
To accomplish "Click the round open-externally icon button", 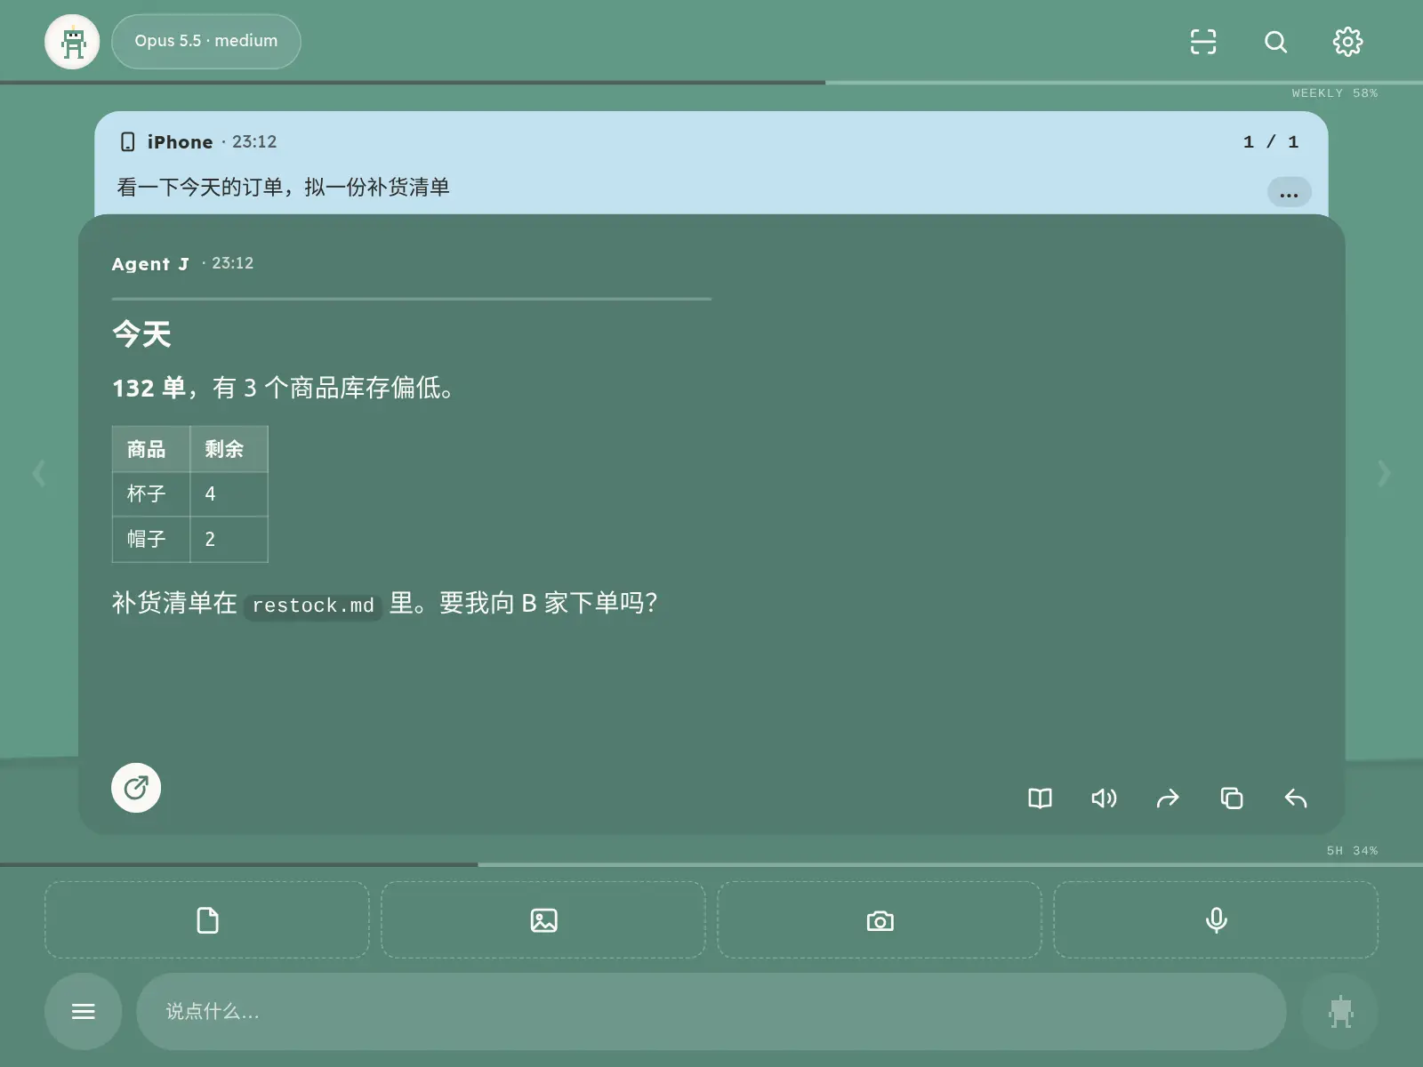I will click(136, 788).
